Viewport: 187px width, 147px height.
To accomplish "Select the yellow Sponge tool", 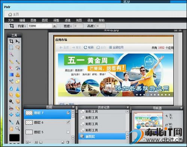I will pyautogui.click(x=18, y=95).
